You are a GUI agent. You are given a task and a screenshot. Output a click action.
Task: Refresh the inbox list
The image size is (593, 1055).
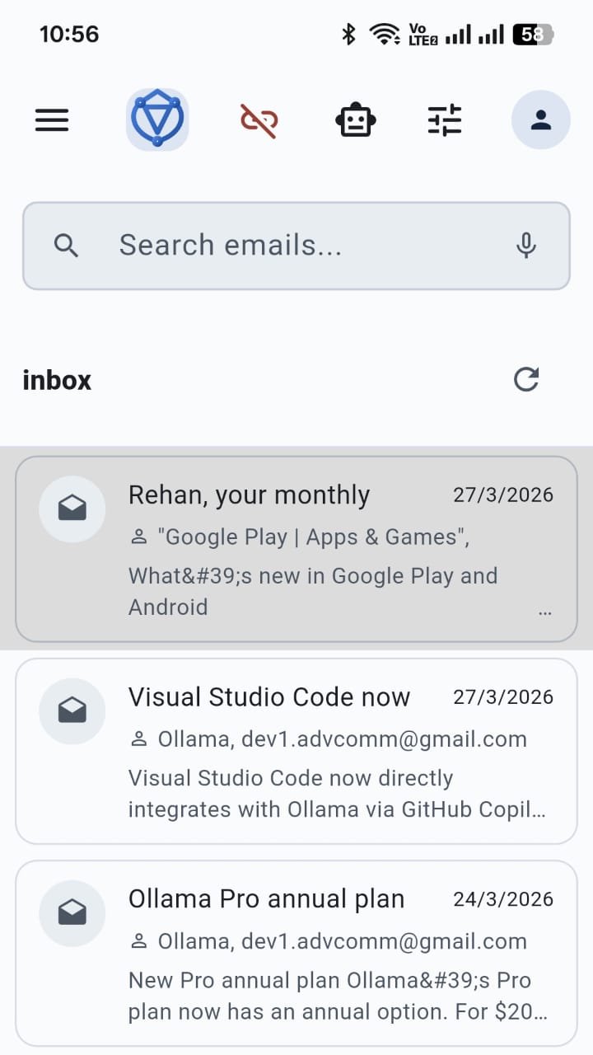click(526, 379)
